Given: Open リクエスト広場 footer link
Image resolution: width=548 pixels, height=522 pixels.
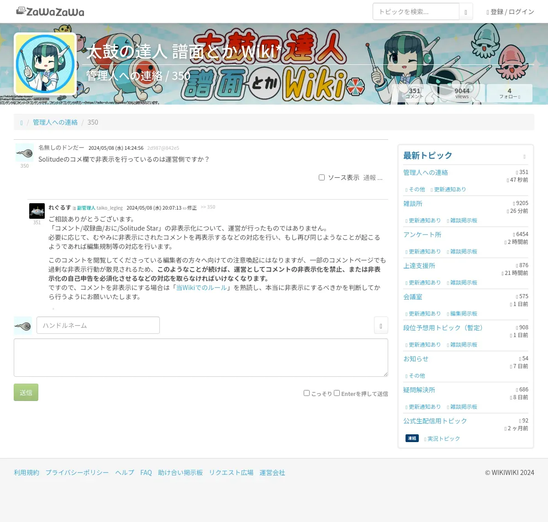Looking at the screenshot, I should point(231,473).
